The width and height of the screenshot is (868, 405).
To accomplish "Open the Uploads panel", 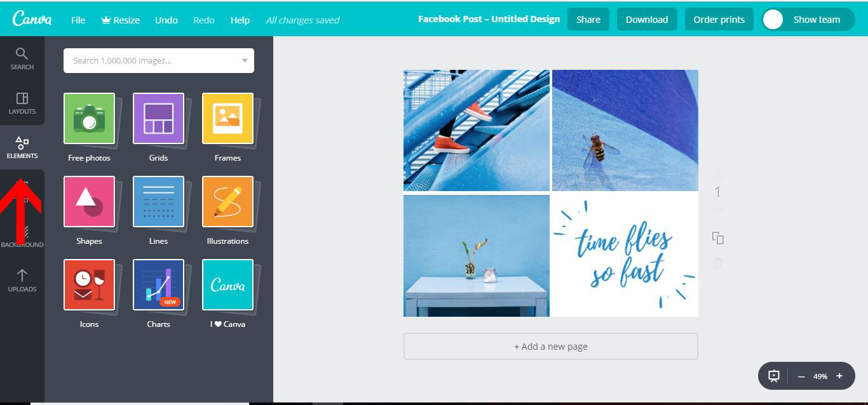I will [x=22, y=282].
